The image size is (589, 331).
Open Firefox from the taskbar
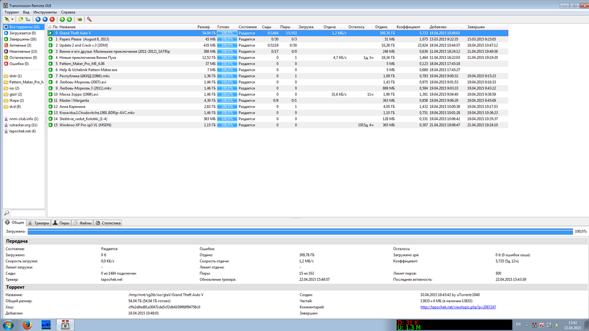point(27,325)
